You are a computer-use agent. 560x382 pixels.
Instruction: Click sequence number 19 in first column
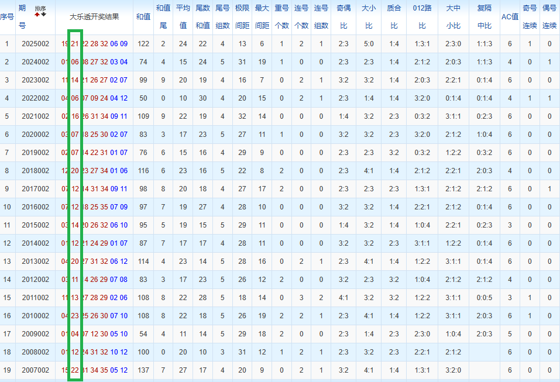[x=7, y=370]
